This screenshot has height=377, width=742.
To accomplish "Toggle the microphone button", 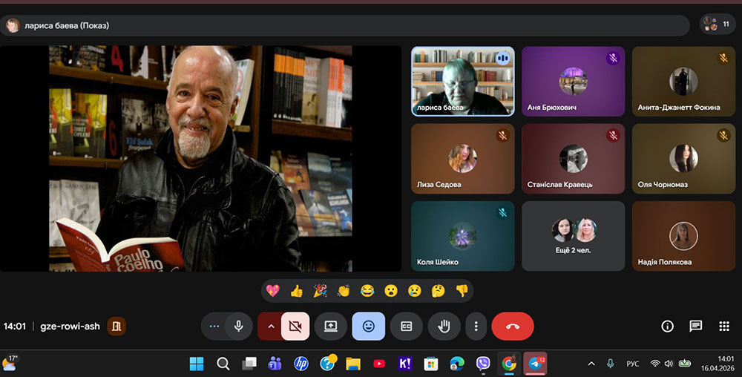I will point(239,326).
